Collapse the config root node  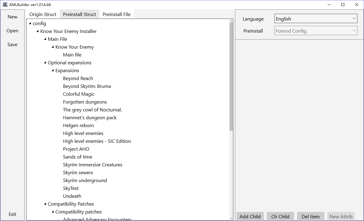tap(30, 24)
